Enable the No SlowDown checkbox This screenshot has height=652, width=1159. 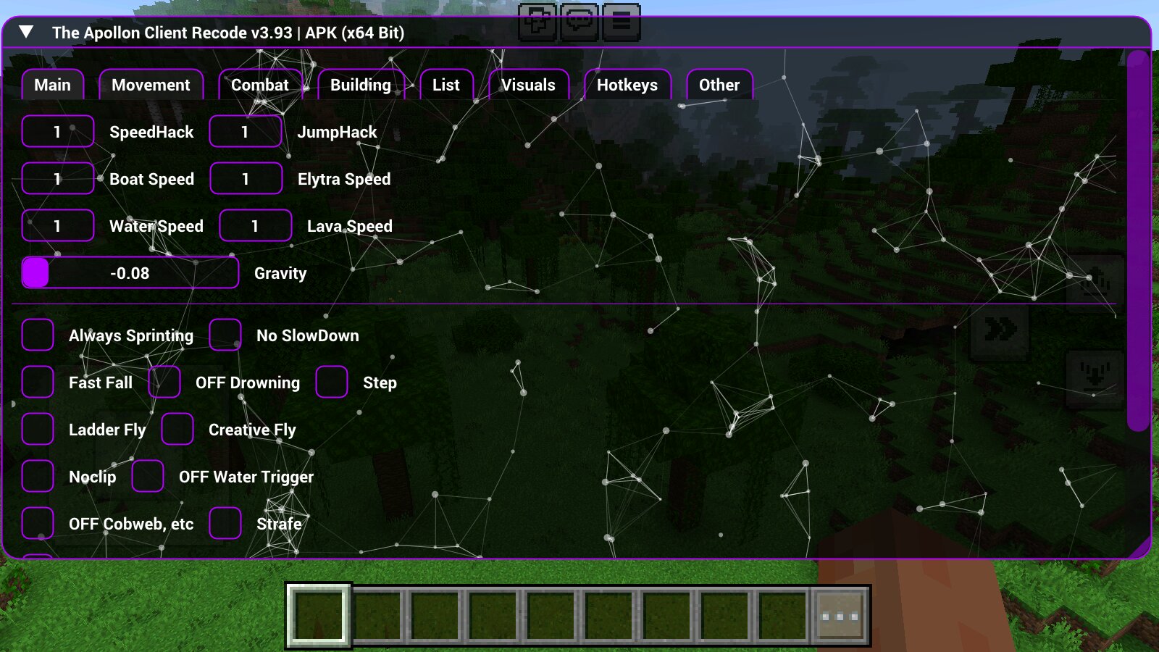[225, 335]
